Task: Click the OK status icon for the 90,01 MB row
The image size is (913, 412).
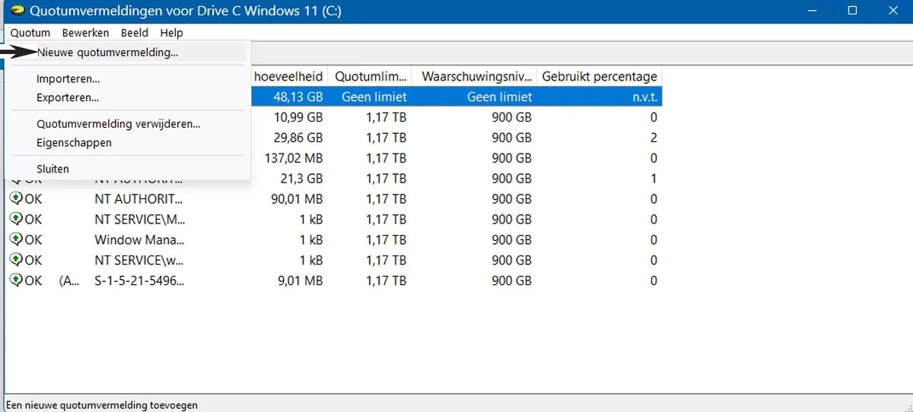Action: point(15,199)
